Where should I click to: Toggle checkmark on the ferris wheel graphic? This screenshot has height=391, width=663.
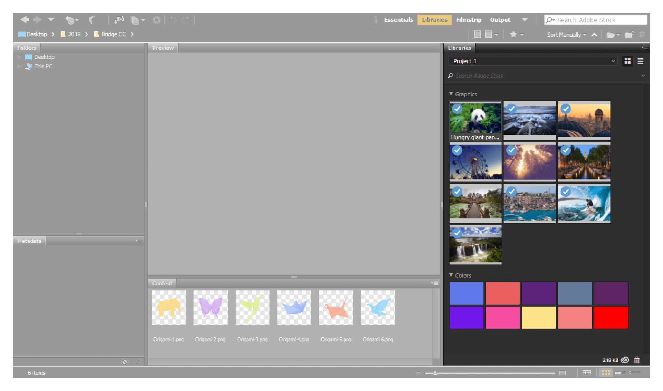click(457, 150)
